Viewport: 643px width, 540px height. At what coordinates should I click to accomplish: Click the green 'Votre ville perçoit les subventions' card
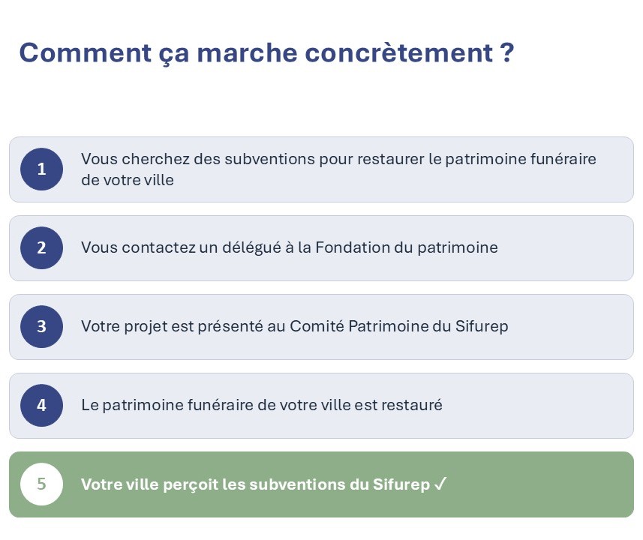coord(321,484)
